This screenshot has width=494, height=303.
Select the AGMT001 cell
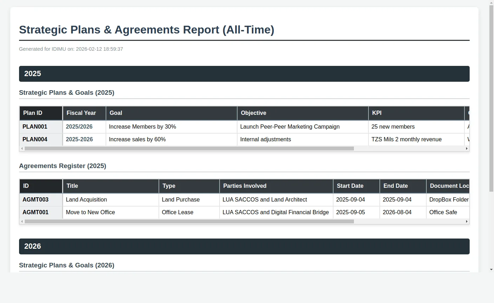pos(41,212)
